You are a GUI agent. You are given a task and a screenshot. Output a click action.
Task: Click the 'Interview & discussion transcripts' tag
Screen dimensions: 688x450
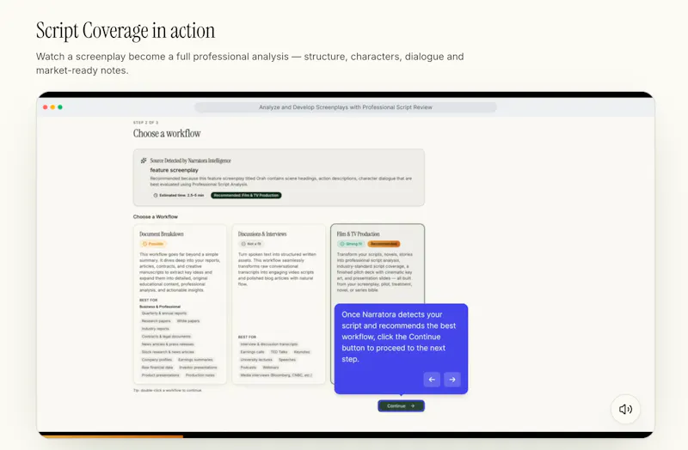click(x=269, y=344)
